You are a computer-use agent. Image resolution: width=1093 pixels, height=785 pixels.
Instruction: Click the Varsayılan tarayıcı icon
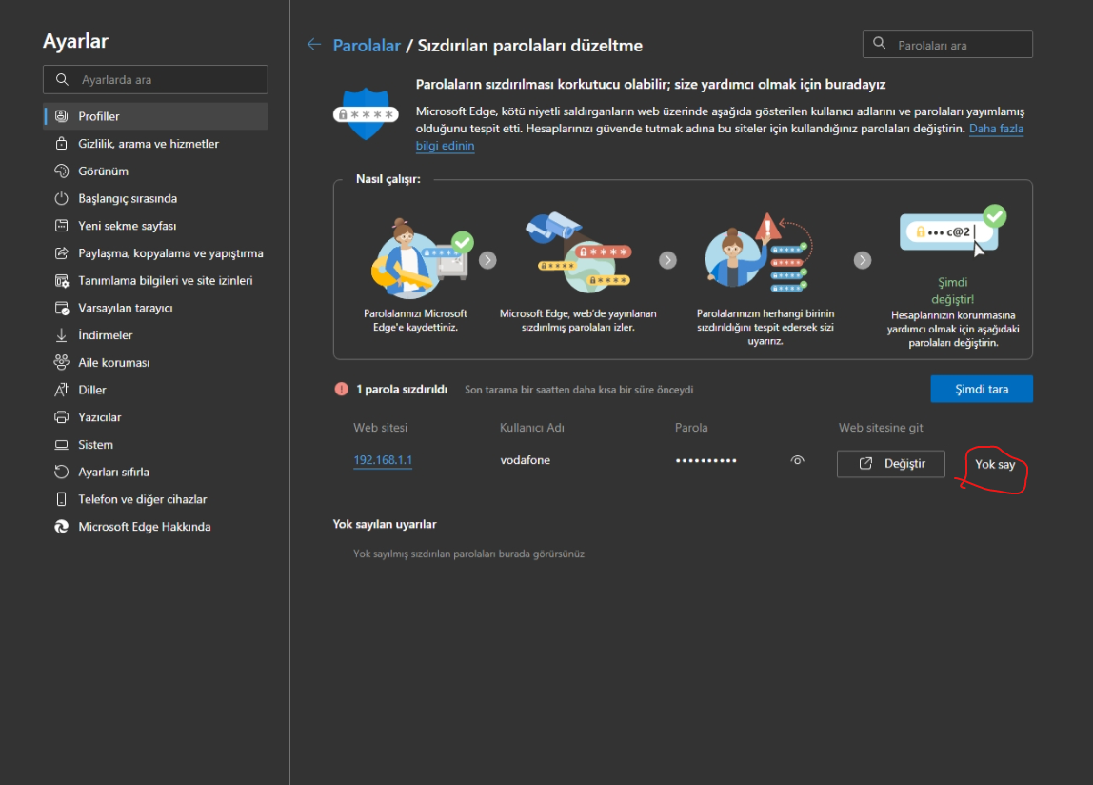[61, 308]
